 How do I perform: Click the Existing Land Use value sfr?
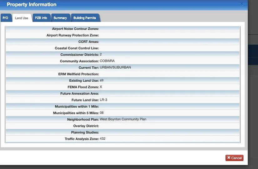(102, 80)
